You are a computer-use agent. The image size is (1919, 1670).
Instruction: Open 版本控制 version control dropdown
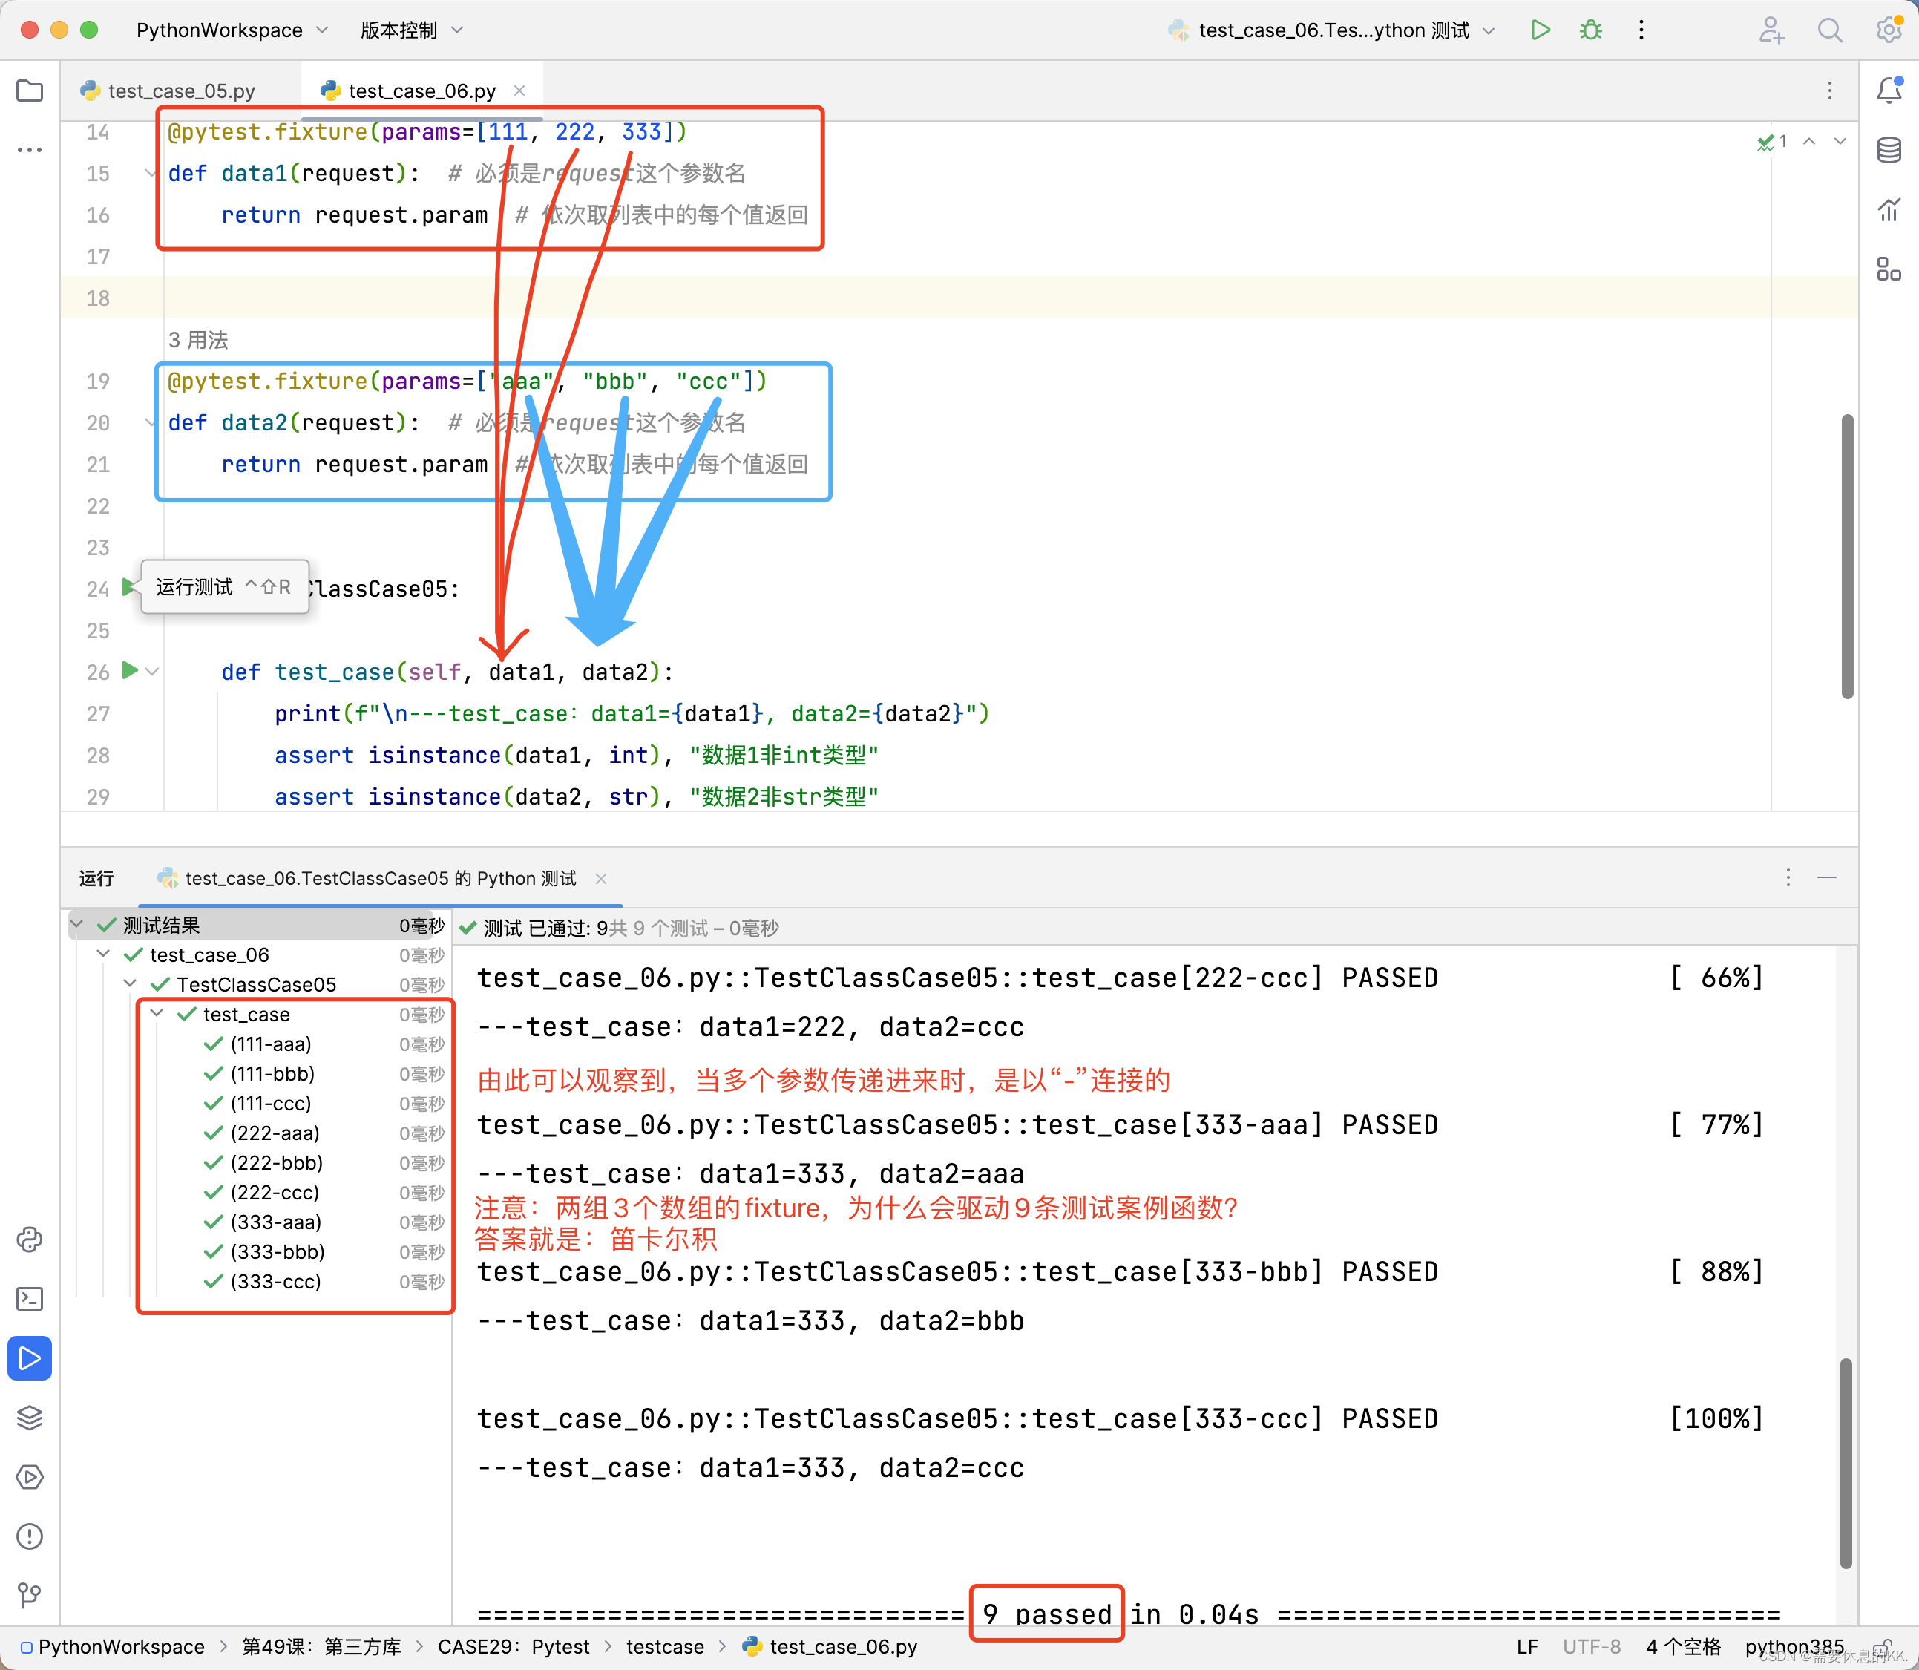pyautogui.click(x=412, y=30)
